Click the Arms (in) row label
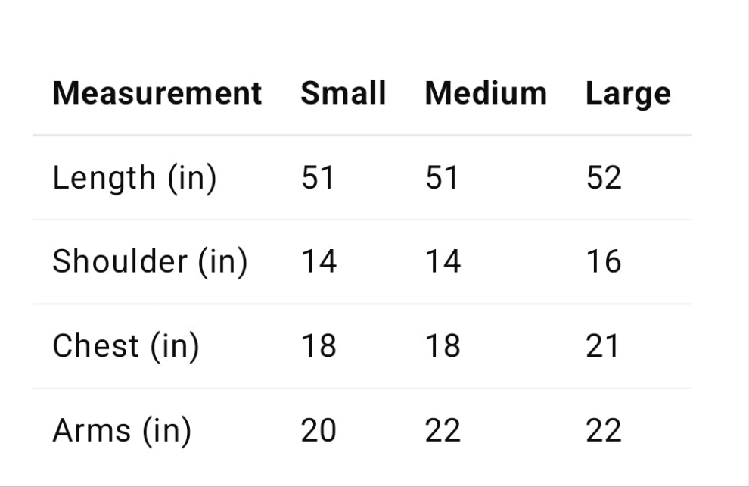This screenshot has width=749, height=487. [122, 430]
